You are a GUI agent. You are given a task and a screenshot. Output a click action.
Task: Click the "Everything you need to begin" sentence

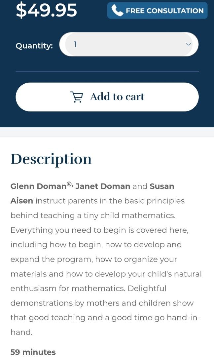(99, 230)
